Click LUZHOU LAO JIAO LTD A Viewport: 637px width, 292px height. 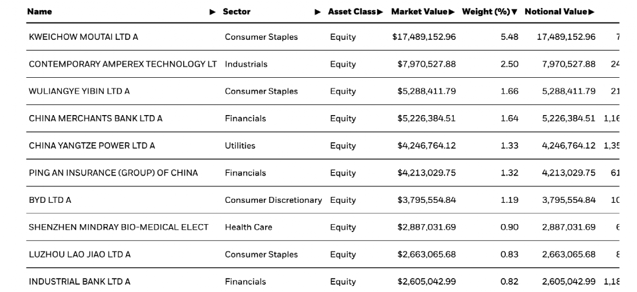pyautogui.click(x=79, y=255)
